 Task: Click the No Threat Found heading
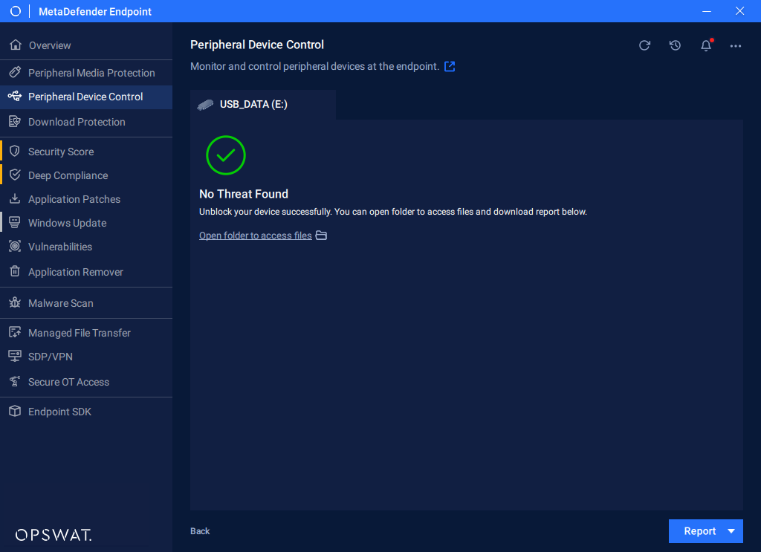244,194
